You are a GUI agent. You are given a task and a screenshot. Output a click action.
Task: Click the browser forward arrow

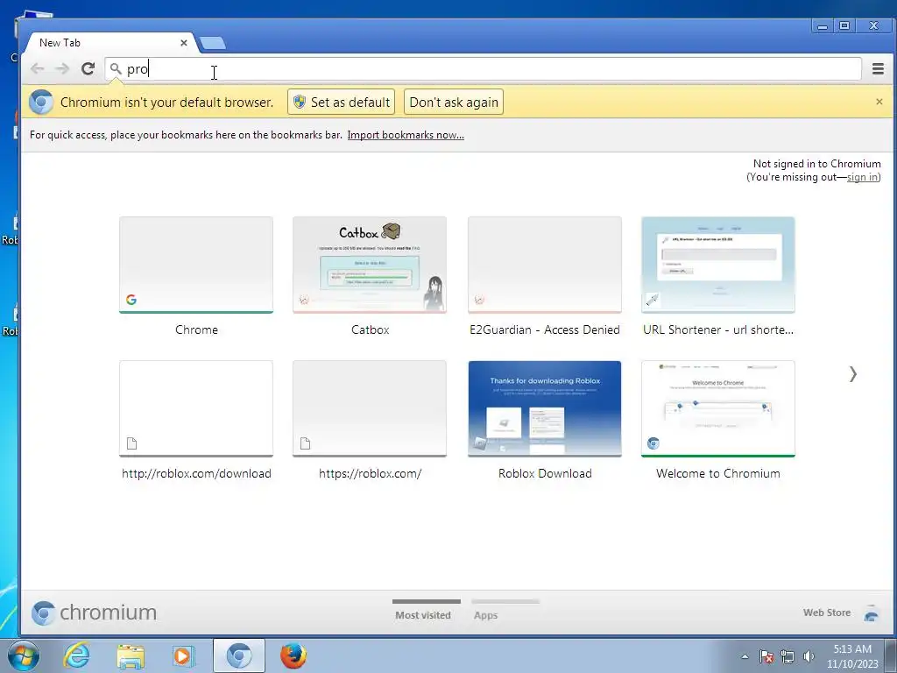pos(62,68)
